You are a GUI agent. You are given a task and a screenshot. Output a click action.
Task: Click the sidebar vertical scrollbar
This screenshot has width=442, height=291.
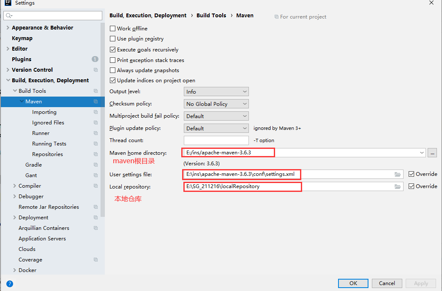tap(103, 120)
